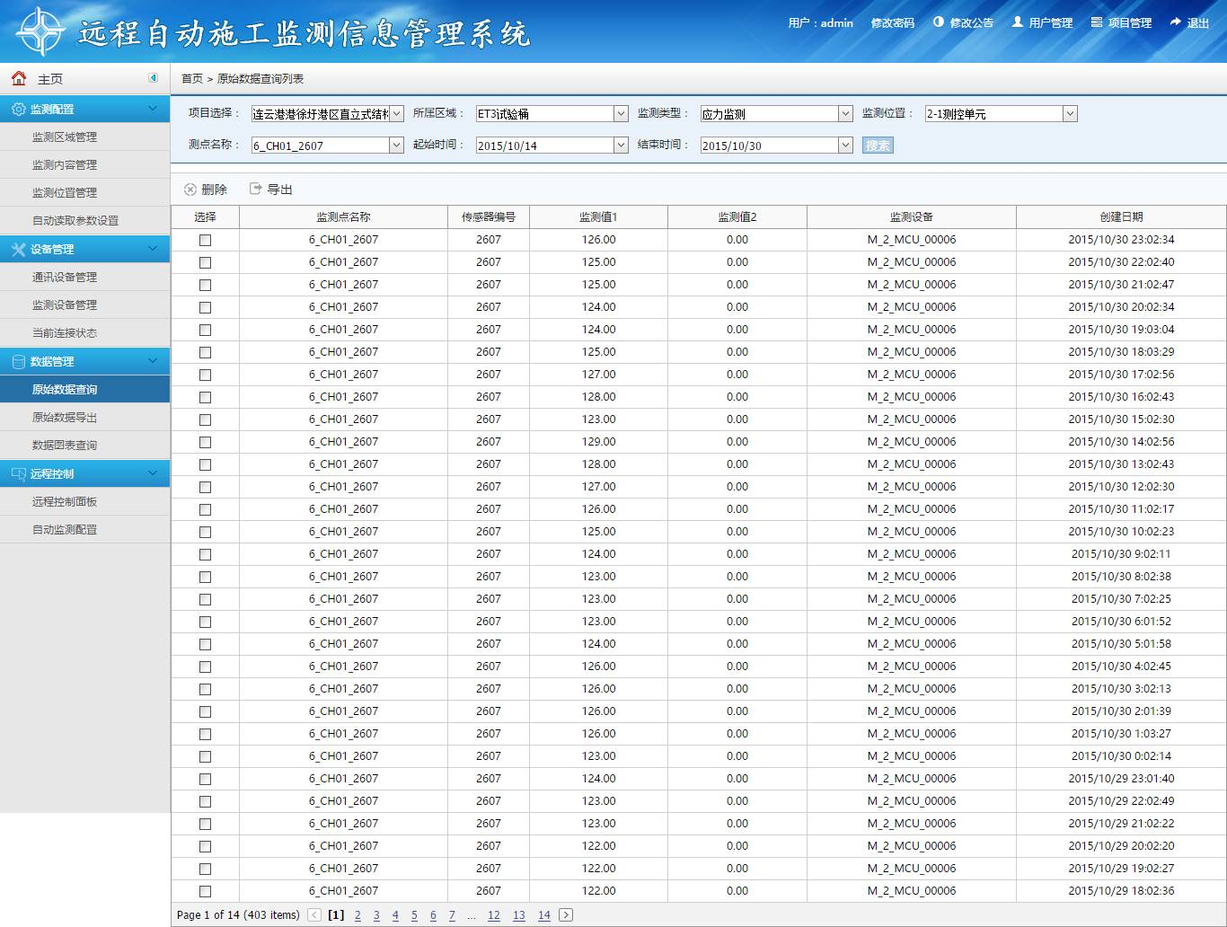Open 用户管理 user management icon

click(x=1018, y=22)
